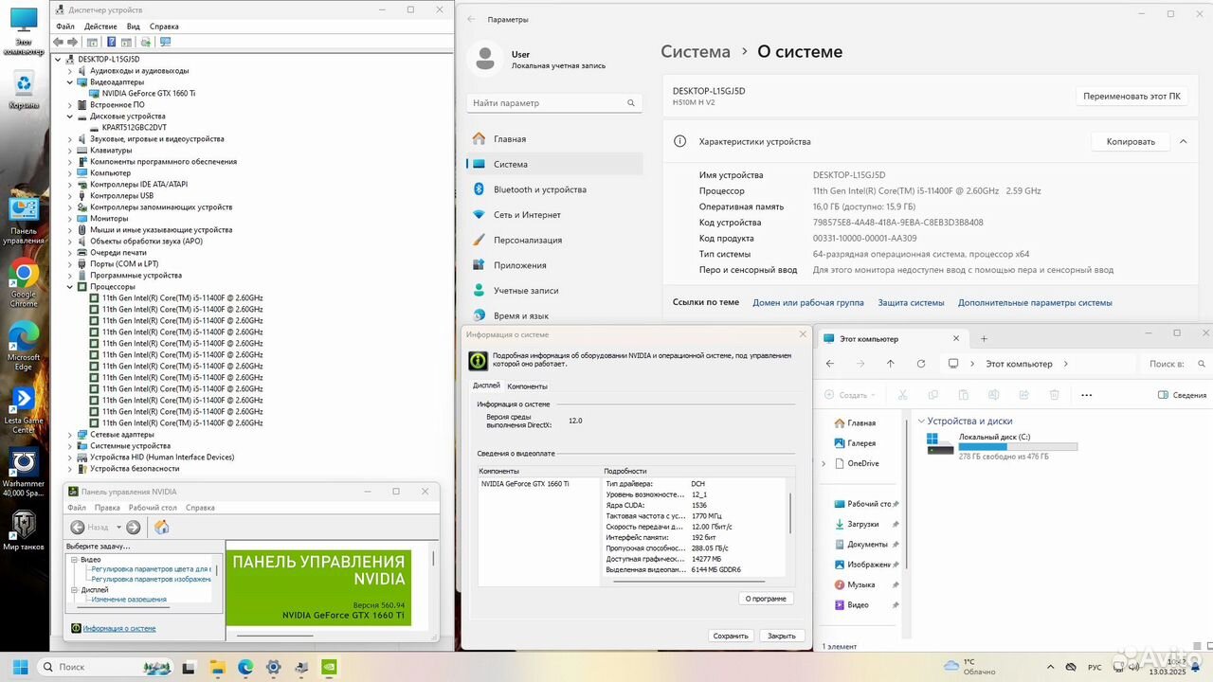
Task: Open the Действие menu in Device Manager
Action: pyautogui.click(x=100, y=27)
